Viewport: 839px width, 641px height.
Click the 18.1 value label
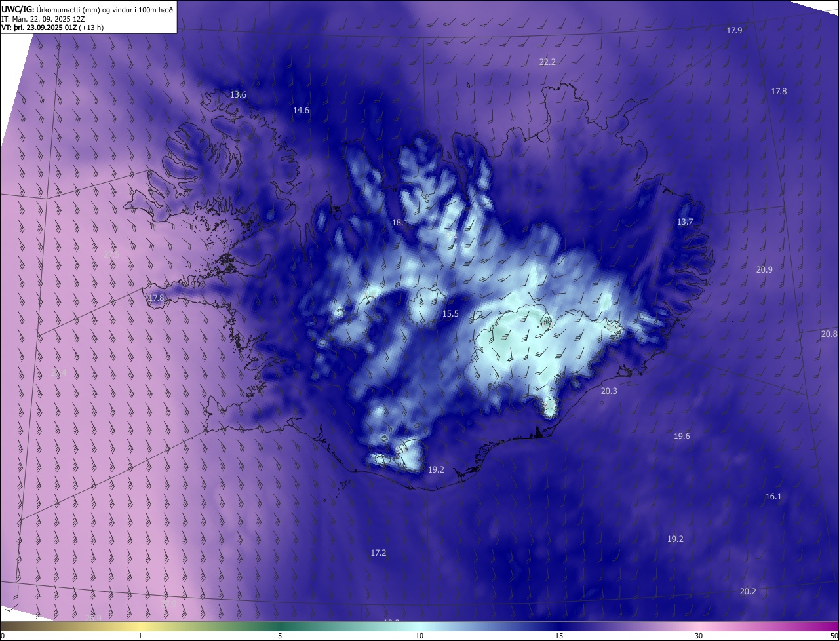tap(400, 223)
